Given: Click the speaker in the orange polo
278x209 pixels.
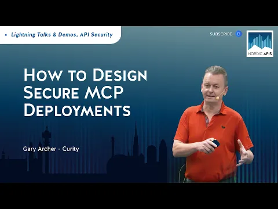Looking at the screenshot, I should [213, 124].
